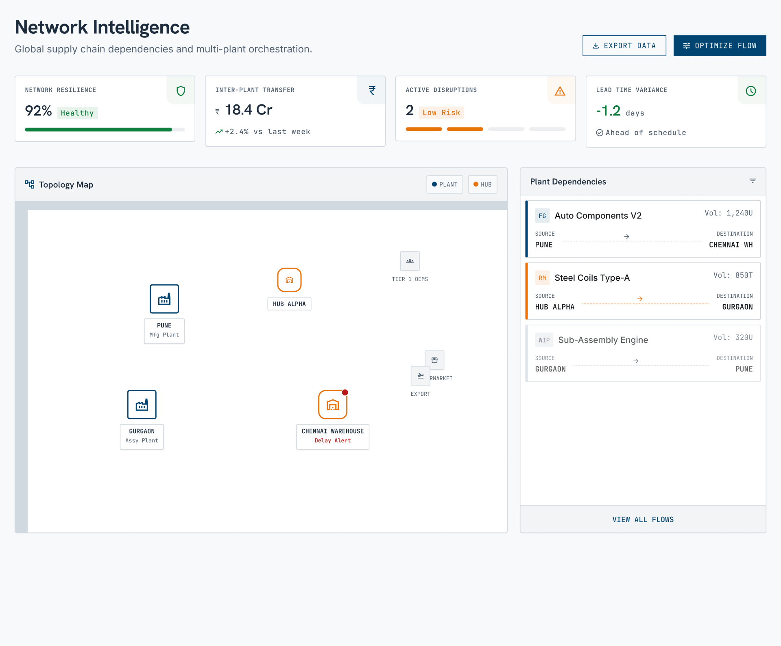Click the Low Risk status badge
This screenshot has height=646, width=781.
(441, 113)
